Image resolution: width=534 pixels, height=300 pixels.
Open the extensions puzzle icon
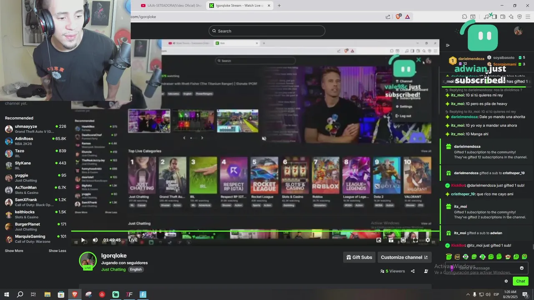464,17
